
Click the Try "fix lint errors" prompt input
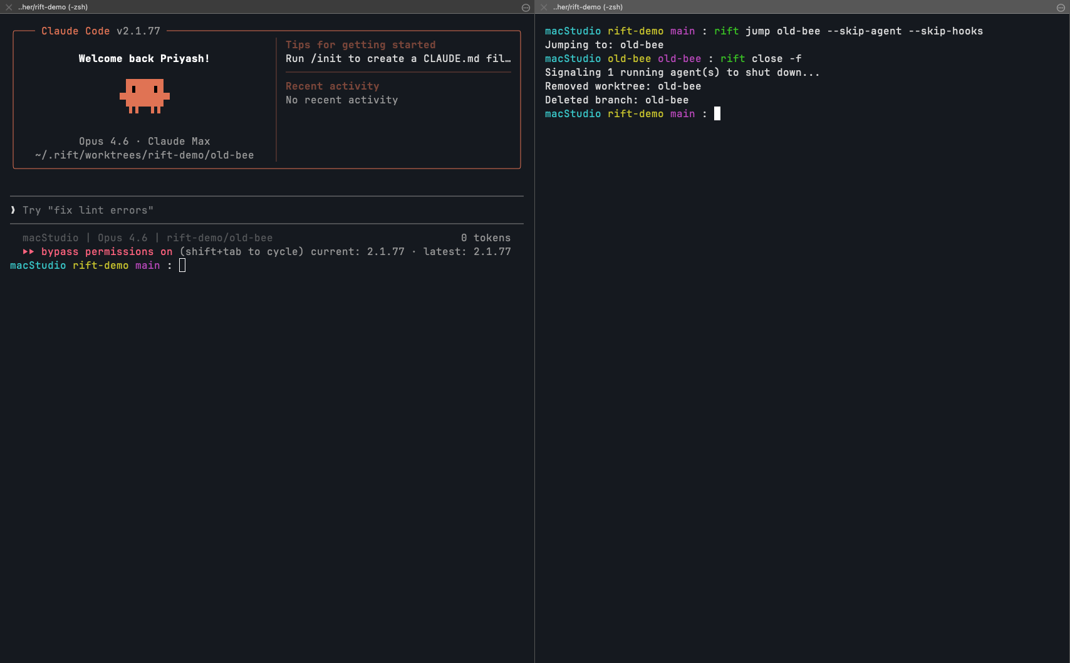coord(267,210)
